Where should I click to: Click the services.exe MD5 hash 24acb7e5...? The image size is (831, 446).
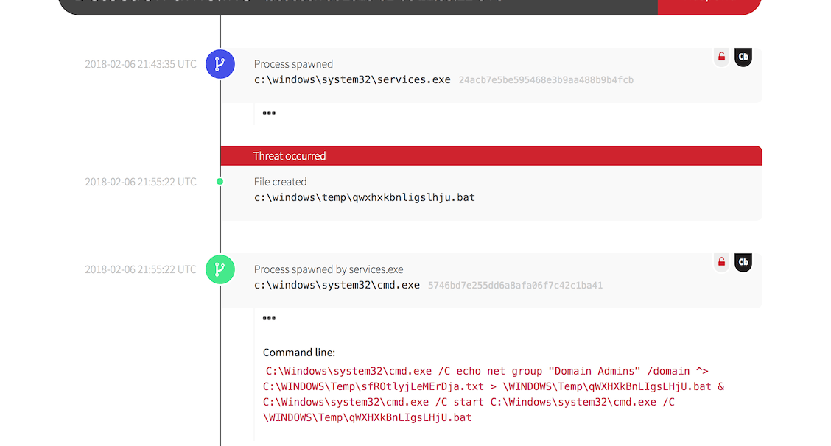click(x=546, y=79)
